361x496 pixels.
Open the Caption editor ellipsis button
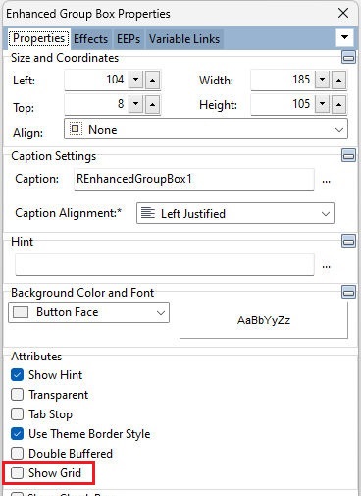[x=326, y=181]
